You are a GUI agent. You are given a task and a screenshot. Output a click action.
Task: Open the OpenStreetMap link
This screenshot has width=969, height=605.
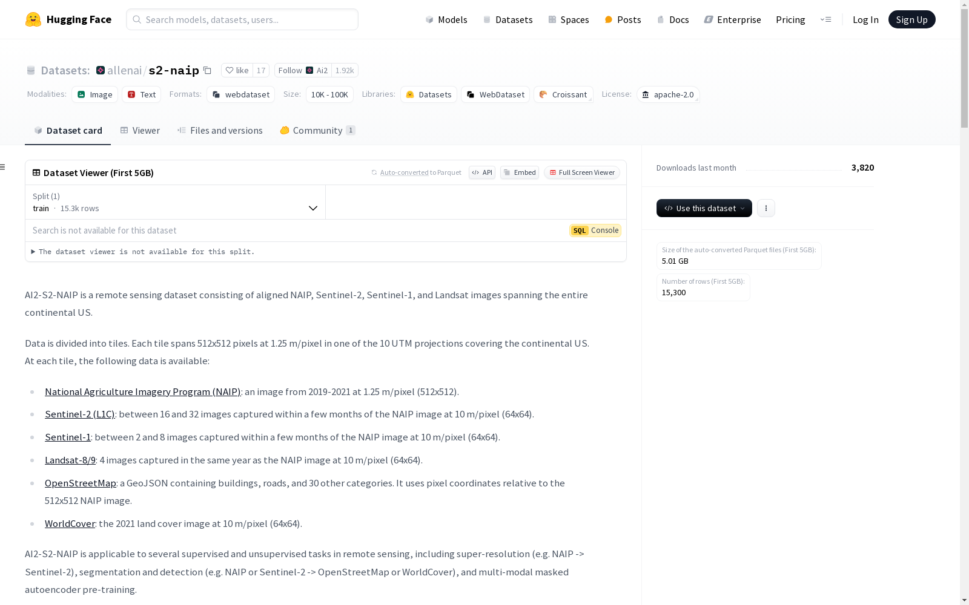[x=81, y=483]
